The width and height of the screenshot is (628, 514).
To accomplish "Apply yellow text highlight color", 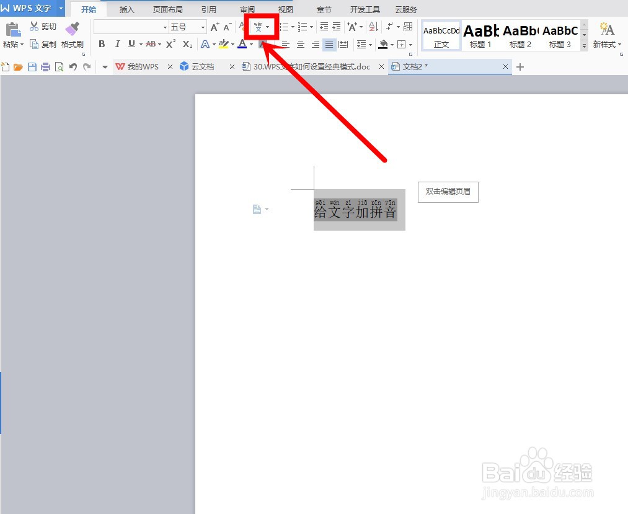I will coord(223,44).
